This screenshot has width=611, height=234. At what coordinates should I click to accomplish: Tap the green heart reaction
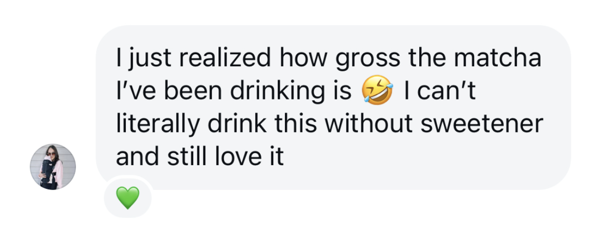127,197
